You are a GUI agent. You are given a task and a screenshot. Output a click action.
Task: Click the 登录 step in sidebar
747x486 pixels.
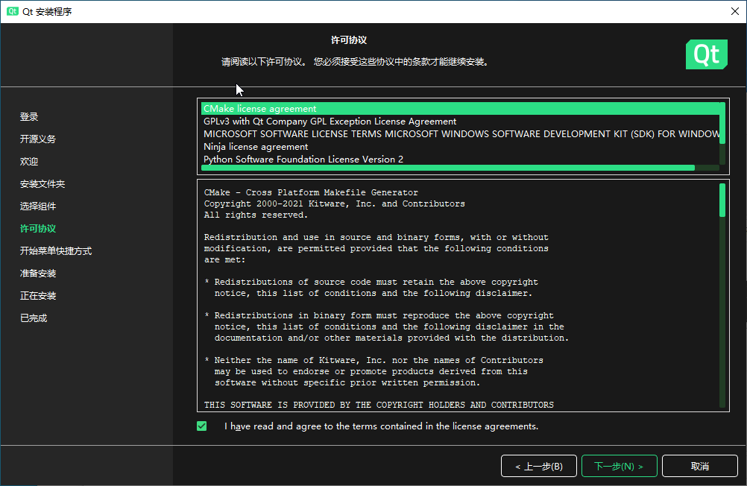(29, 117)
